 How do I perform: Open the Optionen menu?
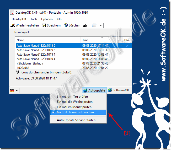(x=47, y=19)
